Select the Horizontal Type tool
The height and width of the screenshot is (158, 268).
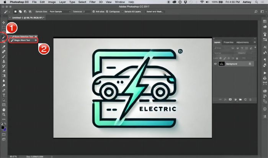pos(3,95)
